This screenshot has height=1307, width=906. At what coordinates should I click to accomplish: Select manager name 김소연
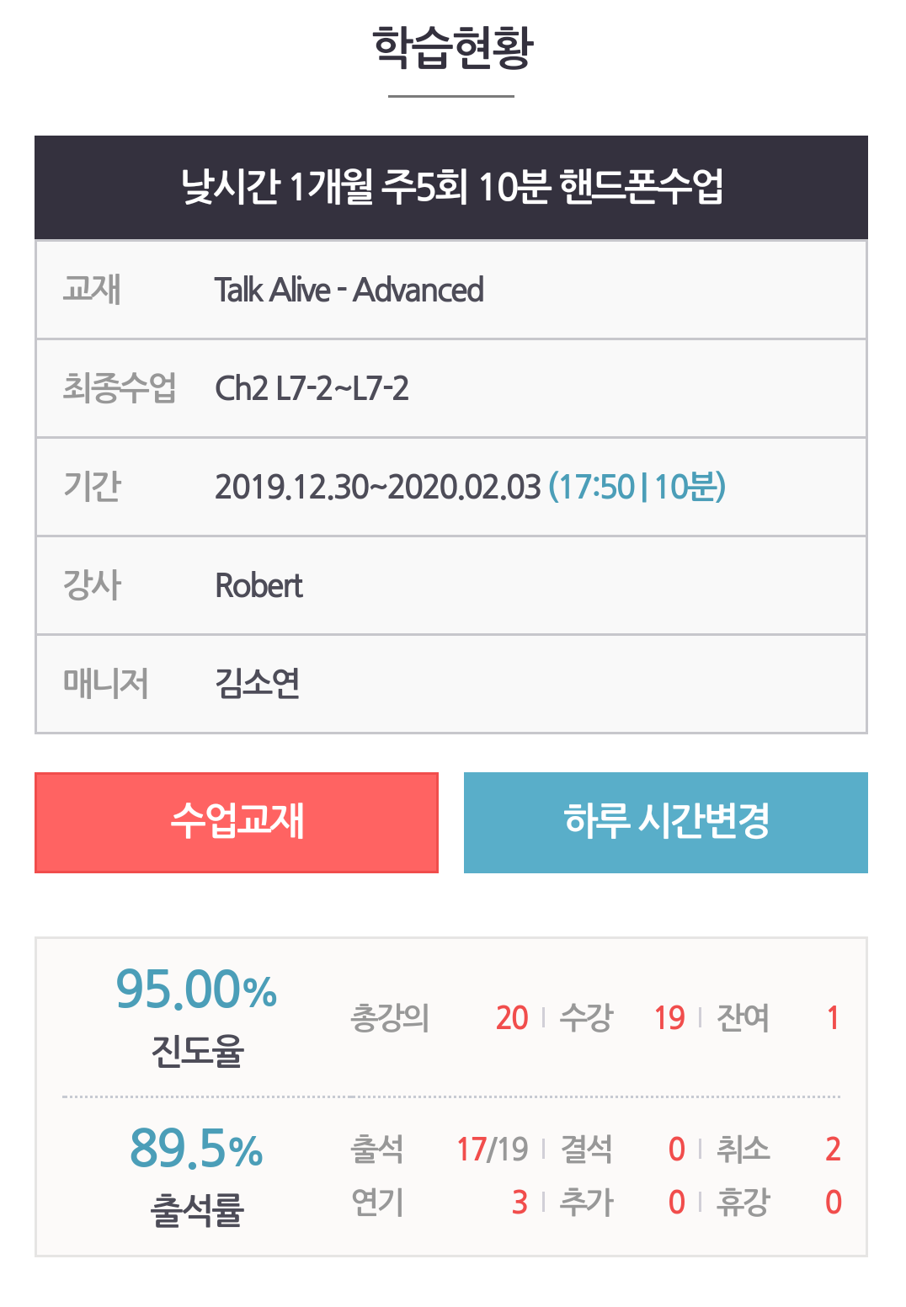click(257, 684)
